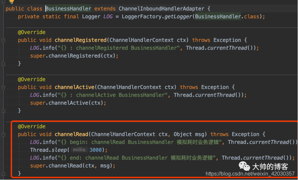Click the super.channelActive(ctx) call

pos(67,103)
